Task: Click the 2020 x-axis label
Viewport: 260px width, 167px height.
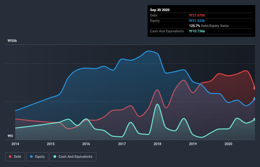Action: tap(228, 144)
